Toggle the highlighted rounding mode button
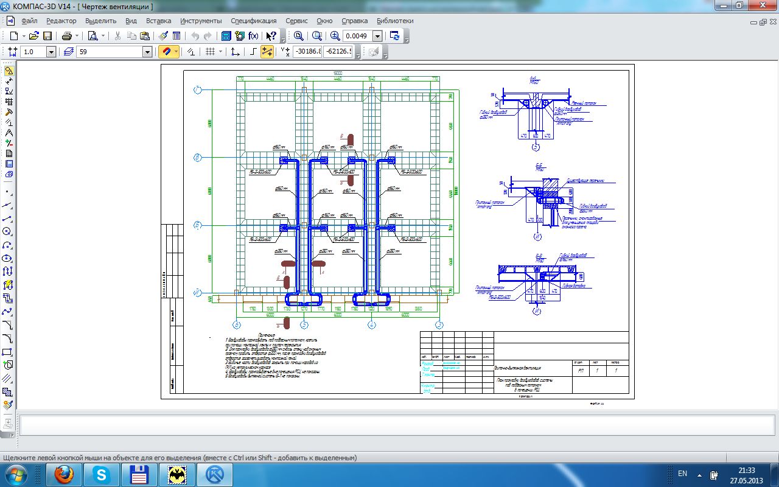779x487 pixels. tap(267, 52)
